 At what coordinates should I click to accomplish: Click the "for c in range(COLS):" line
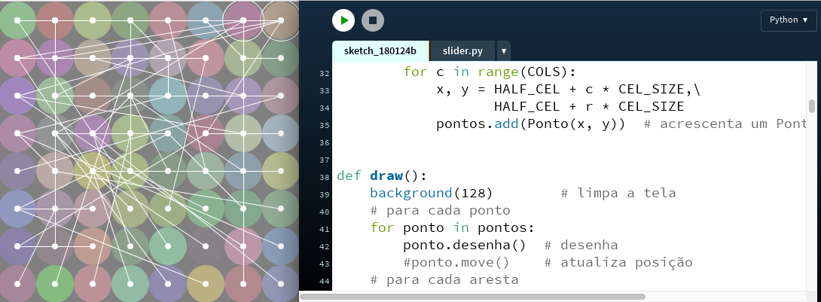pyautogui.click(x=490, y=72)
